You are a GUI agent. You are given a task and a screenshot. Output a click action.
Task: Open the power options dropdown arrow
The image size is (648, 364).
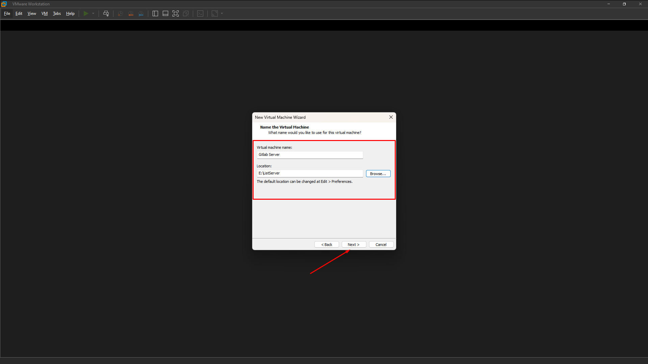pyautogui.click(x=93, y=13)
